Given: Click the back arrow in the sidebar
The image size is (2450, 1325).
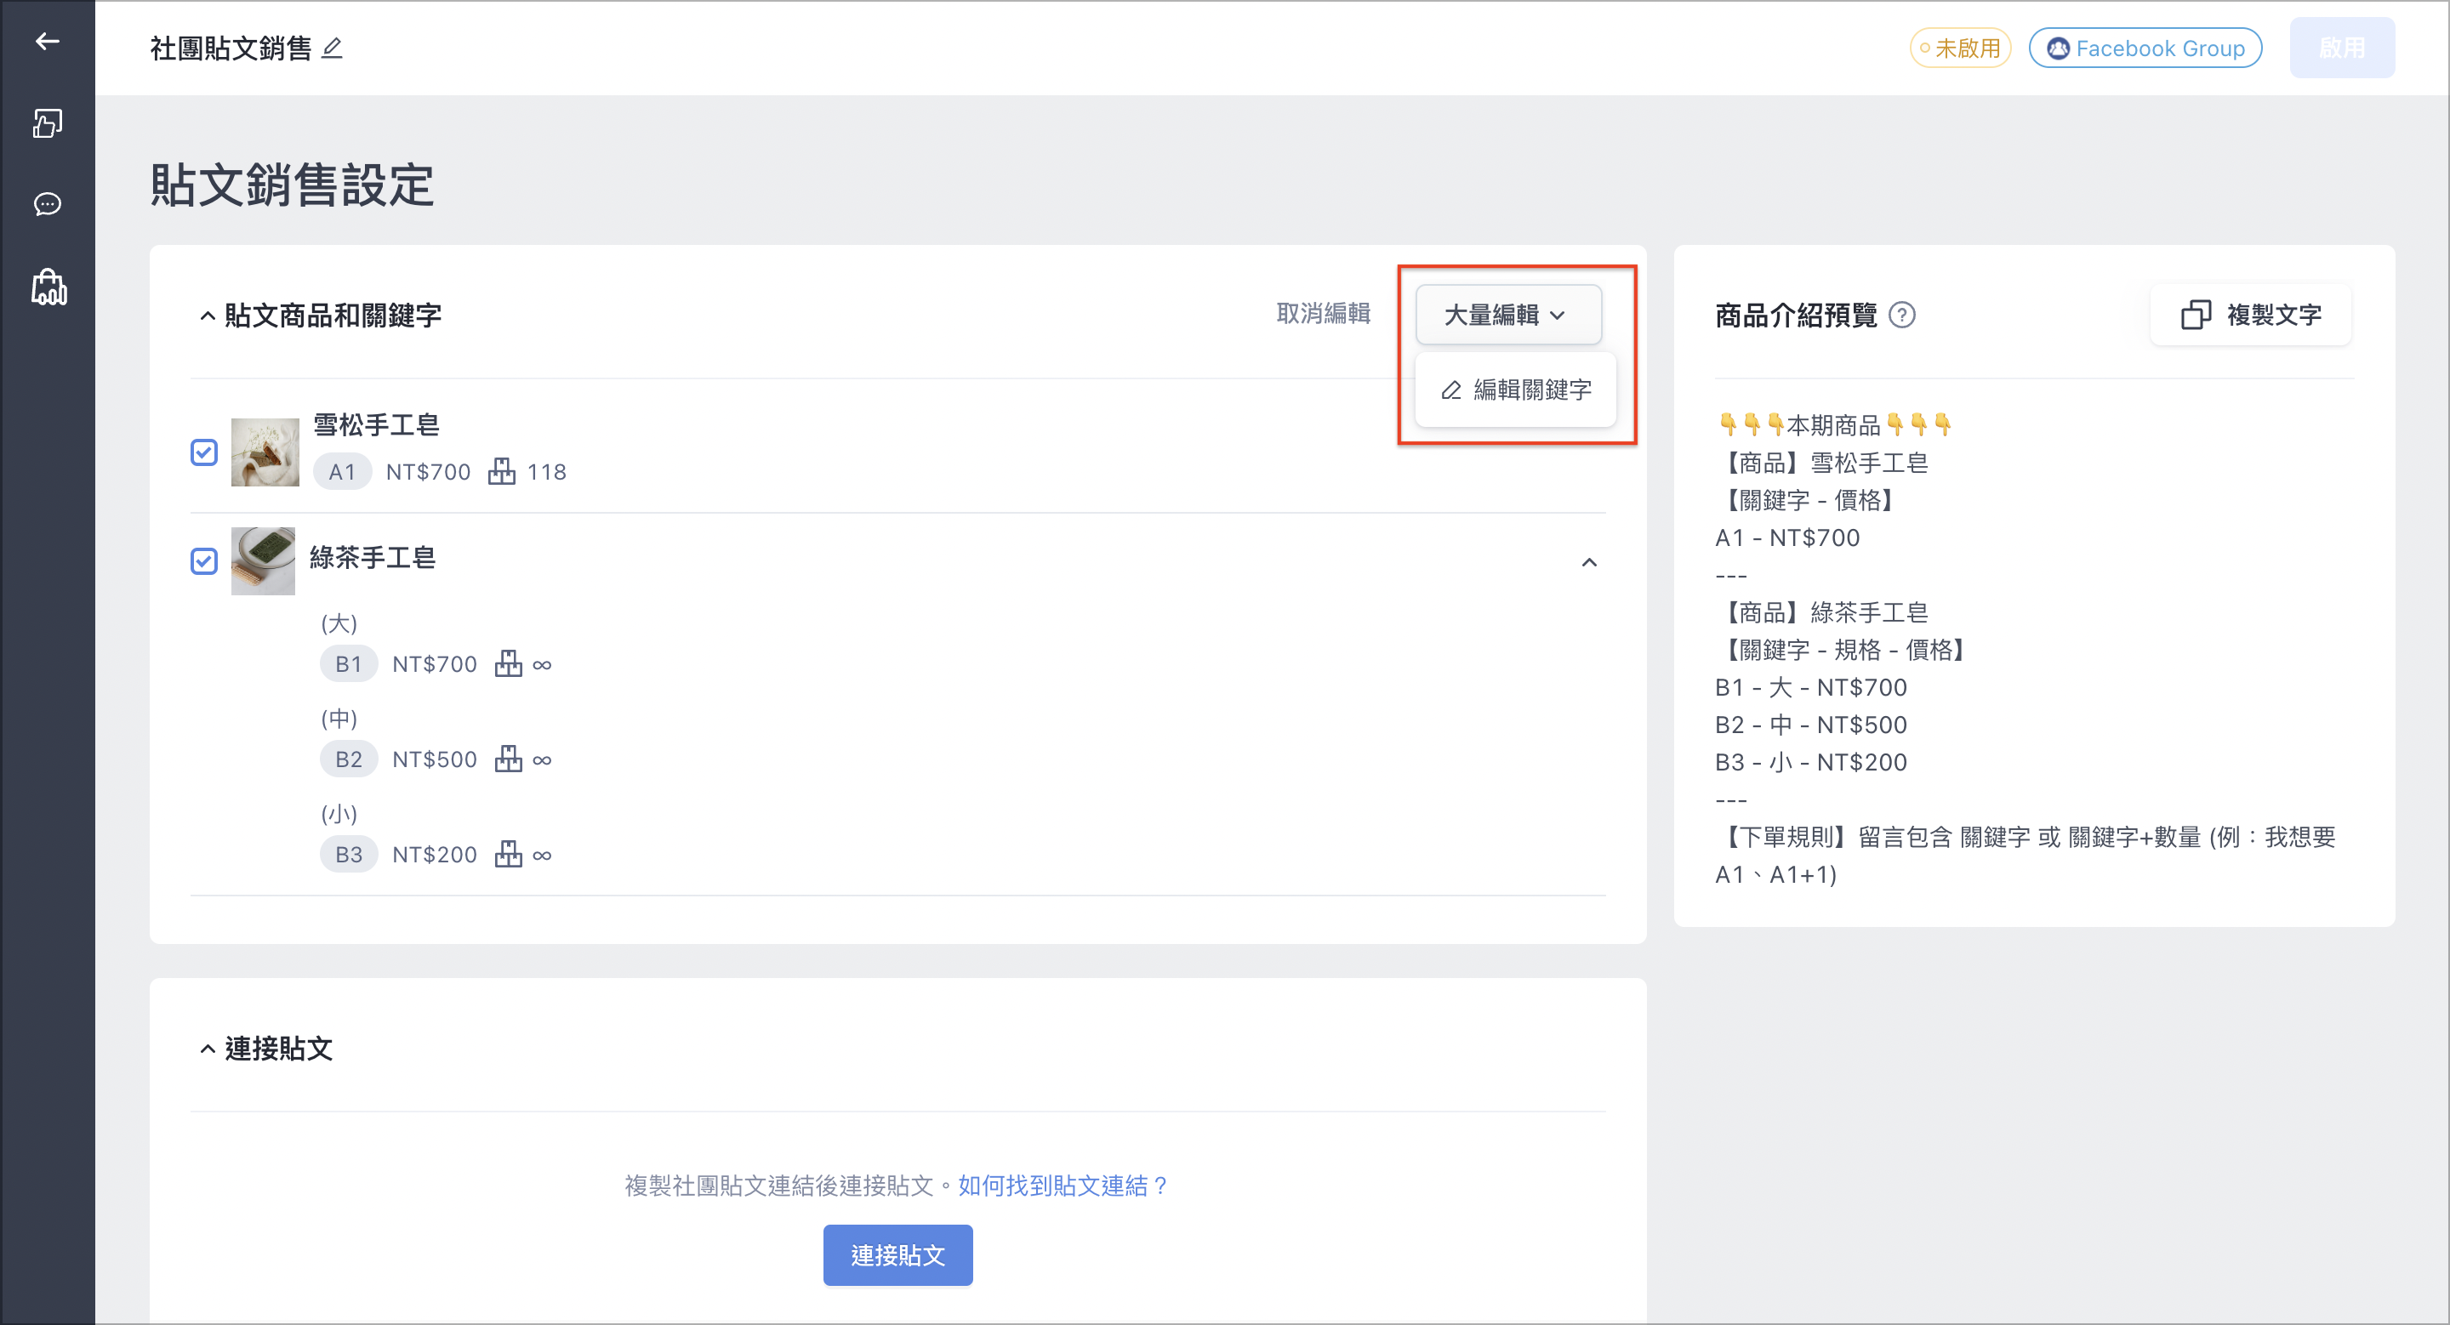Looking at the screenshot, I should pos(48,41).
